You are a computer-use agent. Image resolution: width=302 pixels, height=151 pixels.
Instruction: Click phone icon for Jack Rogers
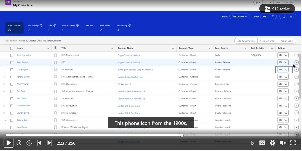[286, 70]
